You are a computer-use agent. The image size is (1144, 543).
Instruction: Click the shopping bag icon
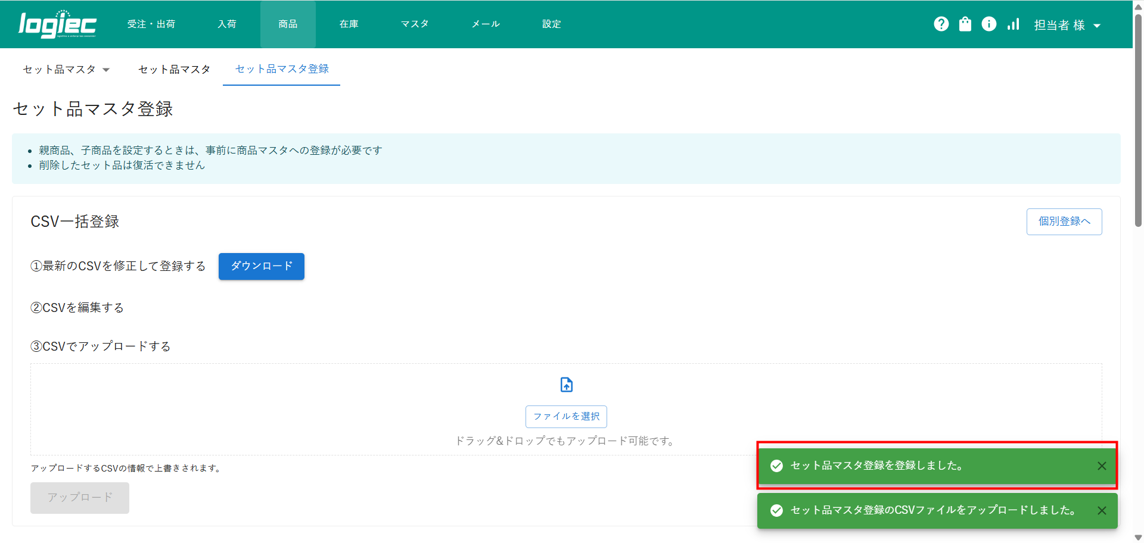click(965, 24)
